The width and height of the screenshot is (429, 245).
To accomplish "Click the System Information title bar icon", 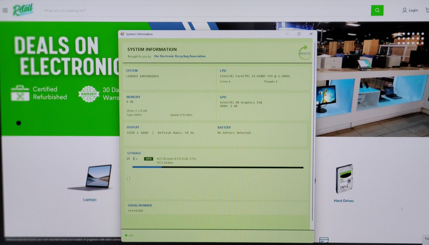I will [x=122, y=34].
